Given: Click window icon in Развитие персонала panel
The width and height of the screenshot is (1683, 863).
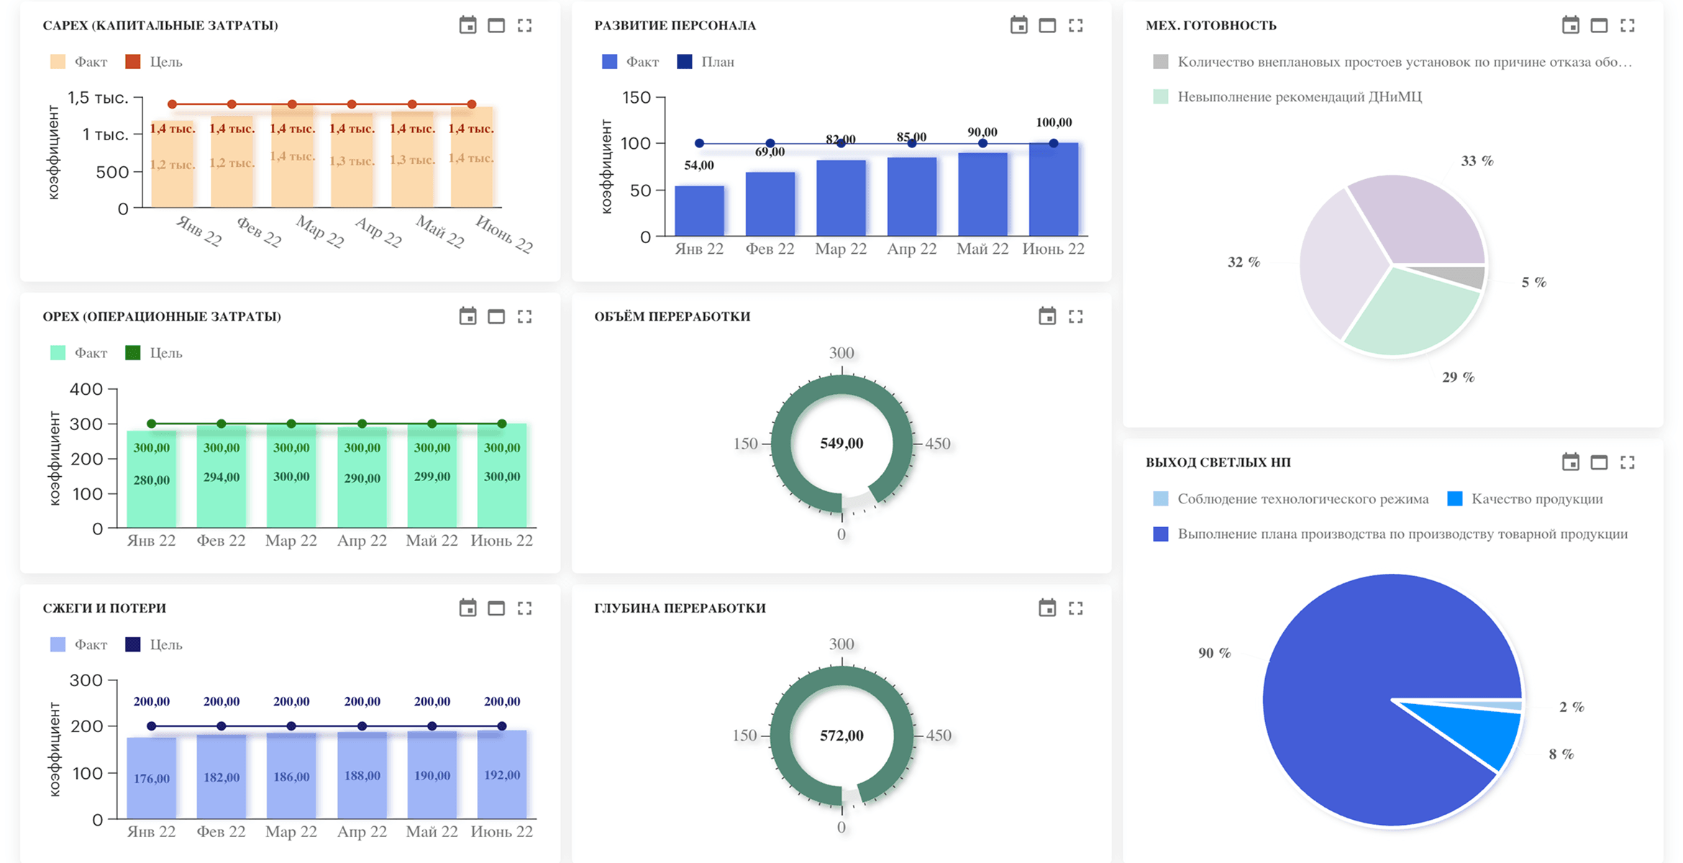Looking at the screenshot, I should 1047,25.
